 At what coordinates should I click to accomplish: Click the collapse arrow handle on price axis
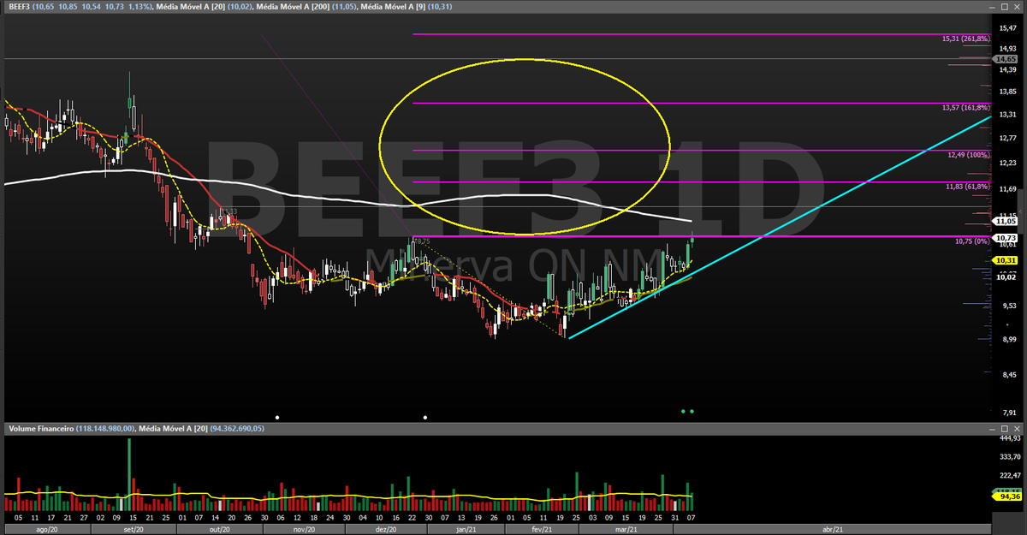point(1020,211)
